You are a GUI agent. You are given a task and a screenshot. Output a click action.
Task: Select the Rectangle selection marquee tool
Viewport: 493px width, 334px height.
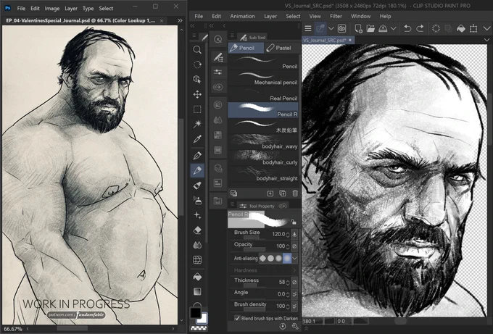click(197, 109)
